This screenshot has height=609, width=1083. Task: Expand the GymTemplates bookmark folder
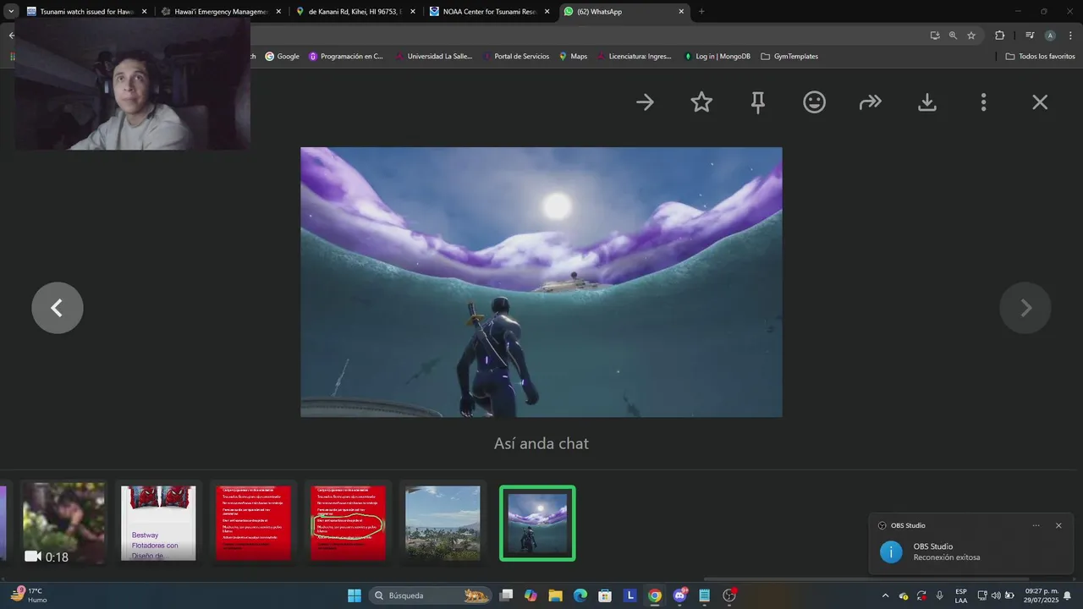789,57
